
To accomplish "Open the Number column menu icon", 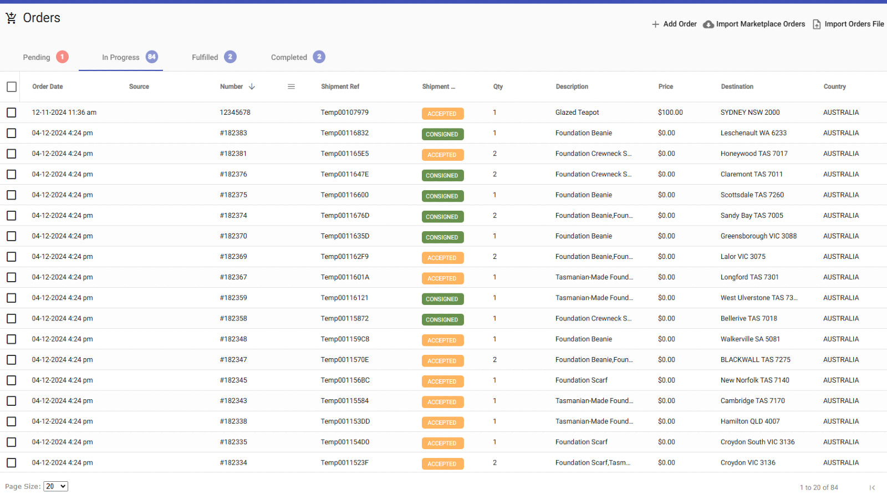I will (x=291, y=86).
